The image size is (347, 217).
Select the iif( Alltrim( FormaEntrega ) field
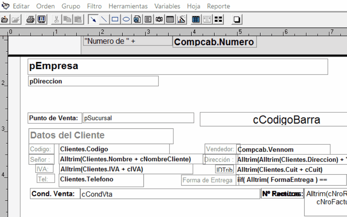pos(292,180)
